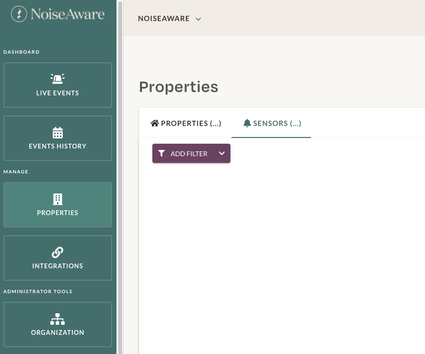Screen dimensions: 425x354
Task: Switch to the PROPERTIES (...) tab
Action: (185, 123)
